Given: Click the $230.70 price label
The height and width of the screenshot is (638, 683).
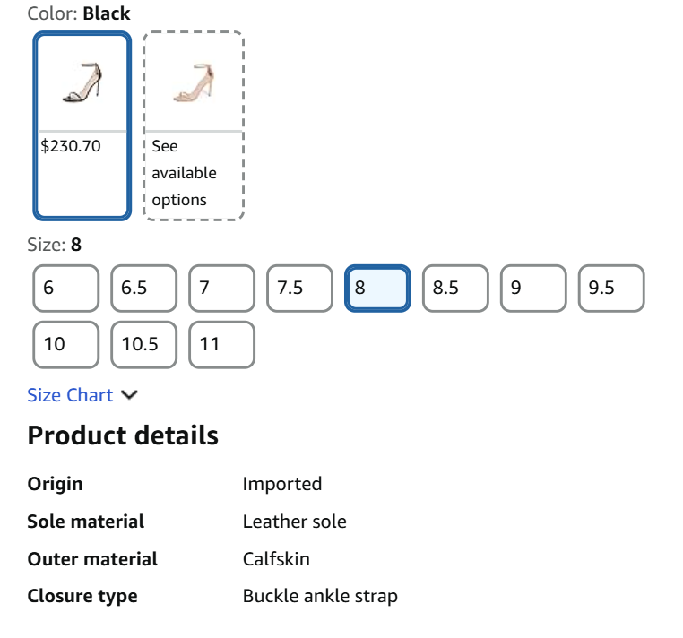Looking at the screenshot, I should click(71, 146).
